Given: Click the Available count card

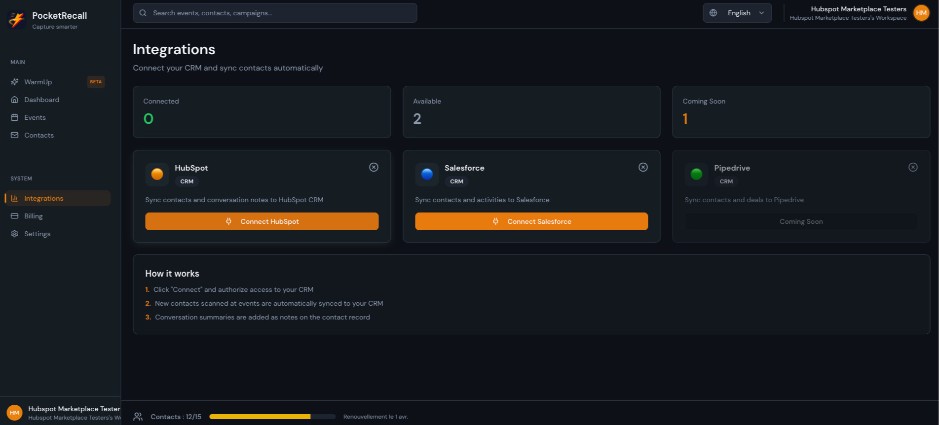Looking at the screenshot, I should tap(531, 112).
